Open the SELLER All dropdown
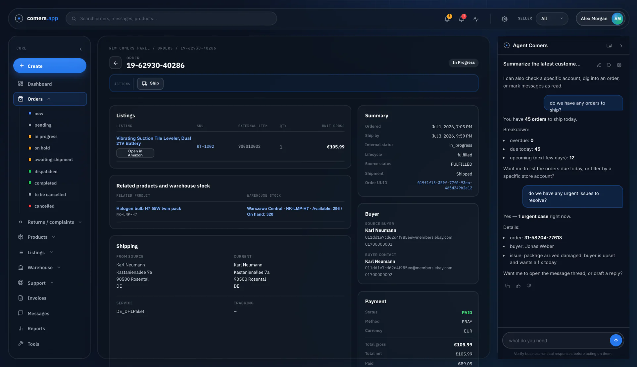 point(552,19)
